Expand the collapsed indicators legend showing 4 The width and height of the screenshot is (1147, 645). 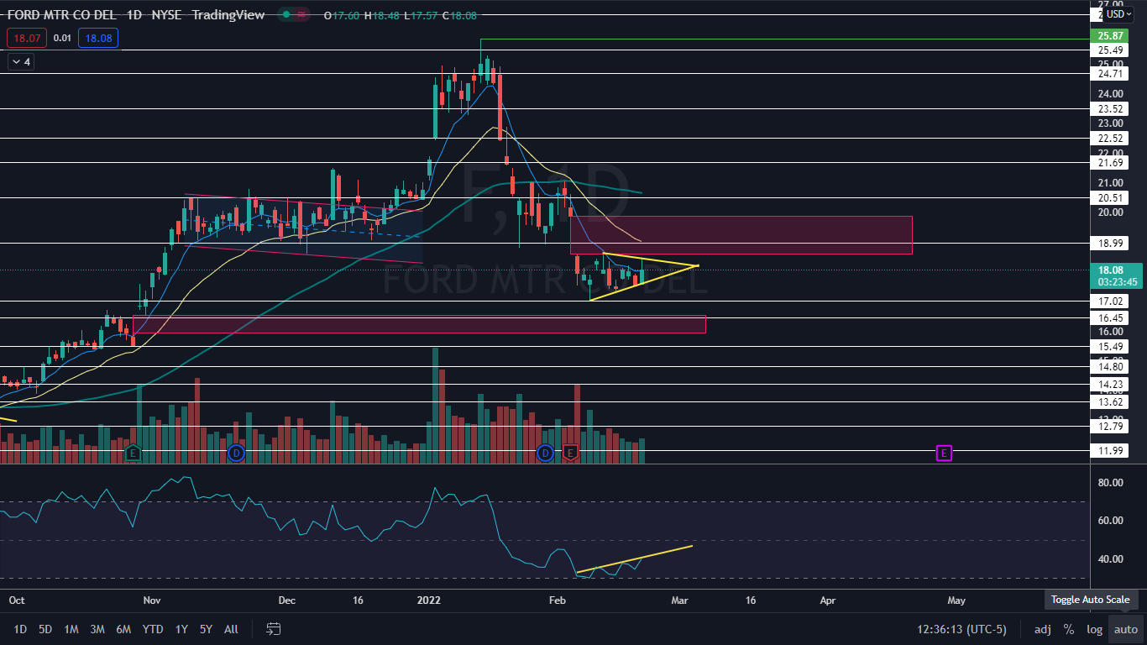pyautogui.click(x=19, y=61)
